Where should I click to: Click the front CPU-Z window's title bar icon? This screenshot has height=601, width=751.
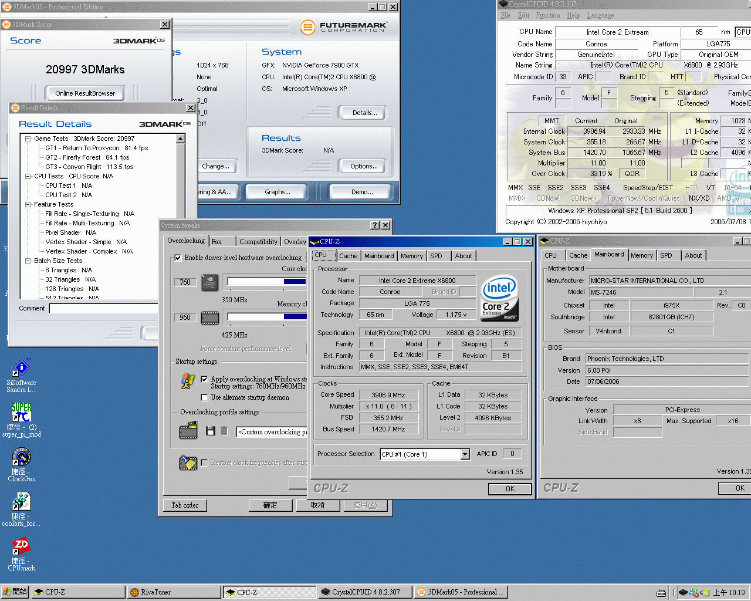click(314, 242)
